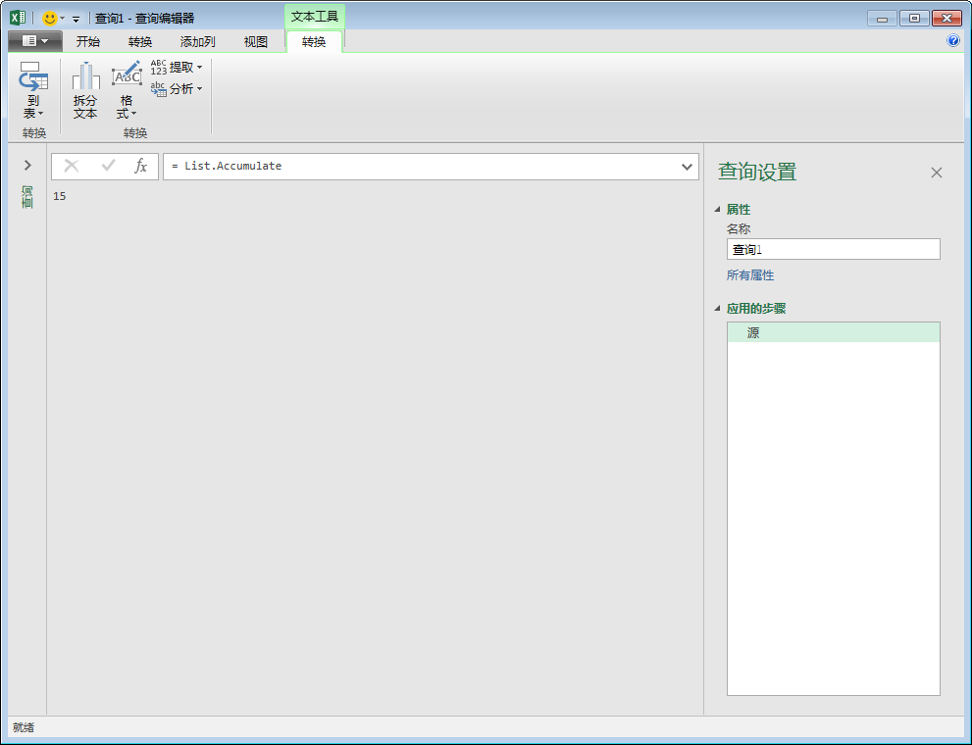Click the 拆分文本 (Split Text) icon

point(85,90)
